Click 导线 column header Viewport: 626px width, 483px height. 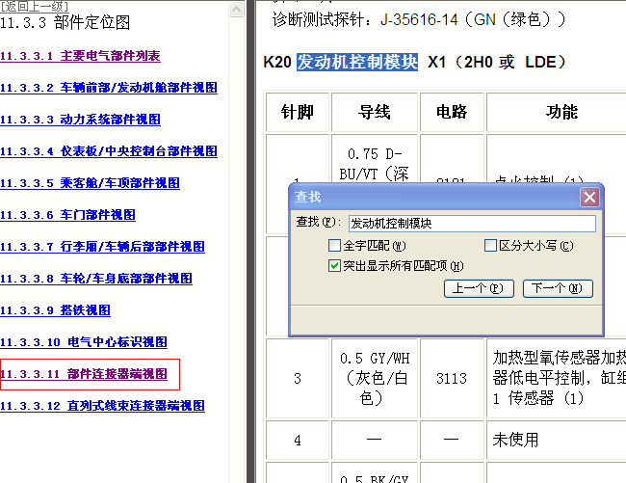375,112
